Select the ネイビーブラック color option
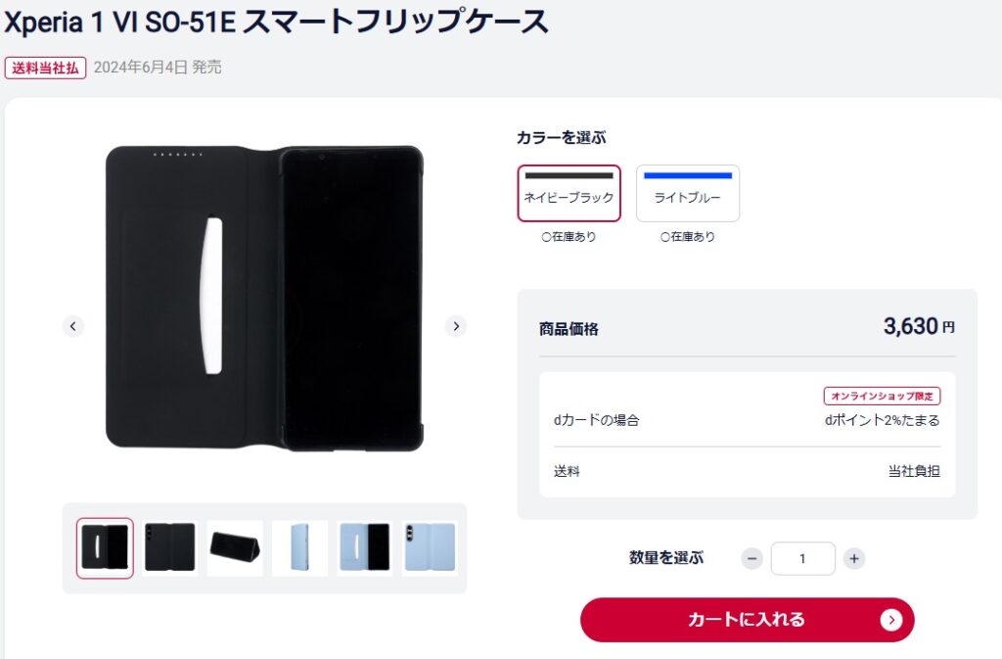Image resolution: width=1002 pixels, height=659 pixels. point(569,194)
